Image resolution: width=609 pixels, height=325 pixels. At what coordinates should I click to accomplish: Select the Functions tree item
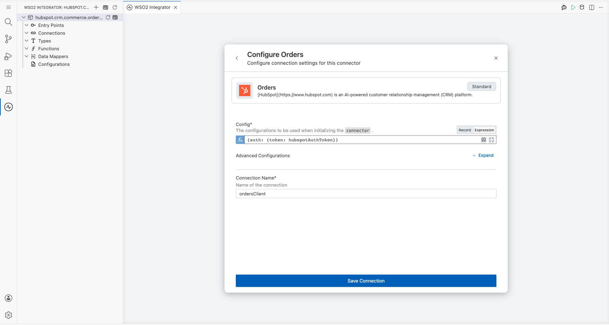pyautogui.click(x=49, y=49)
